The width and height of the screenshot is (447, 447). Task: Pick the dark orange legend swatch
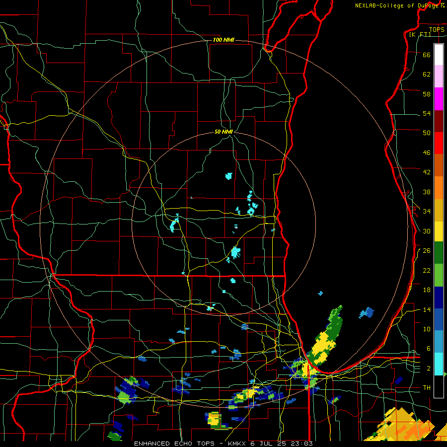tap(439, 165)
